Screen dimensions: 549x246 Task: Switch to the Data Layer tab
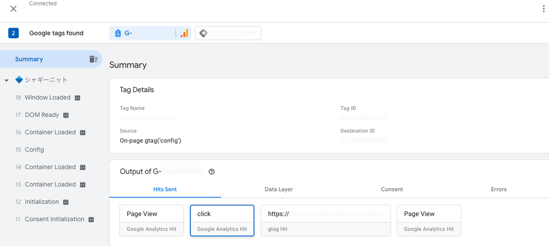click(279, 189)
